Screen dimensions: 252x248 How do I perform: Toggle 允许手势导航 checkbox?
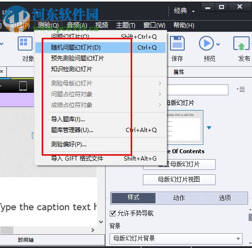(x=113, y=214)
